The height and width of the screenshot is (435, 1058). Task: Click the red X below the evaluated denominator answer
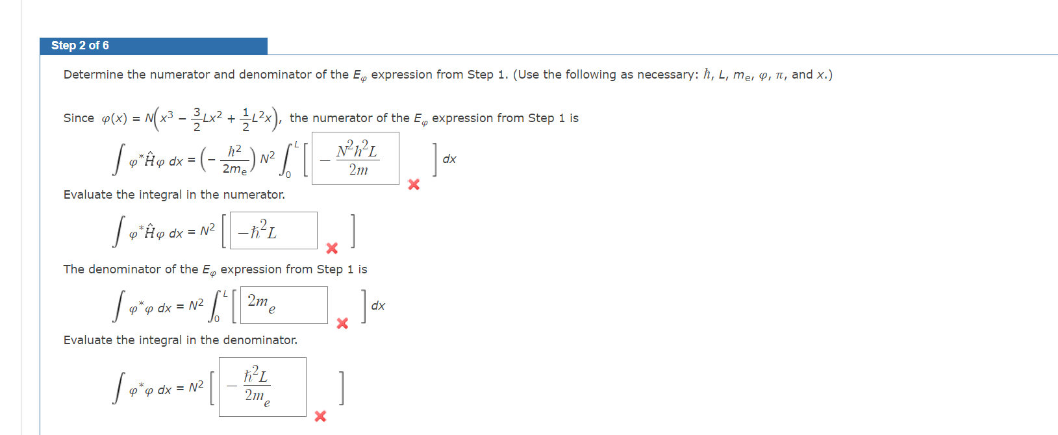(x=319, y=417)
